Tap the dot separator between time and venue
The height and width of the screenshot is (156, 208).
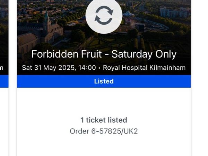tap(99, 68)
